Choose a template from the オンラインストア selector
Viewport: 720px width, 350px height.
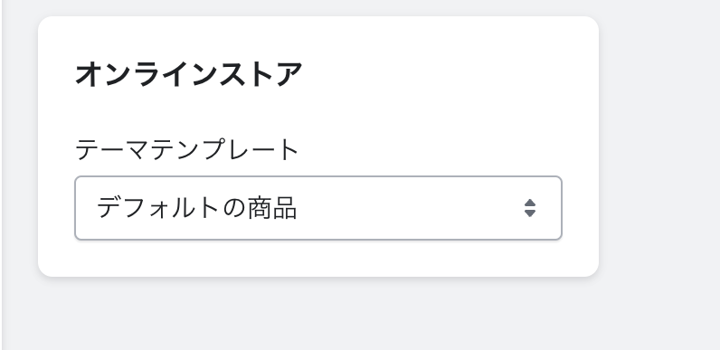[318, 208]
